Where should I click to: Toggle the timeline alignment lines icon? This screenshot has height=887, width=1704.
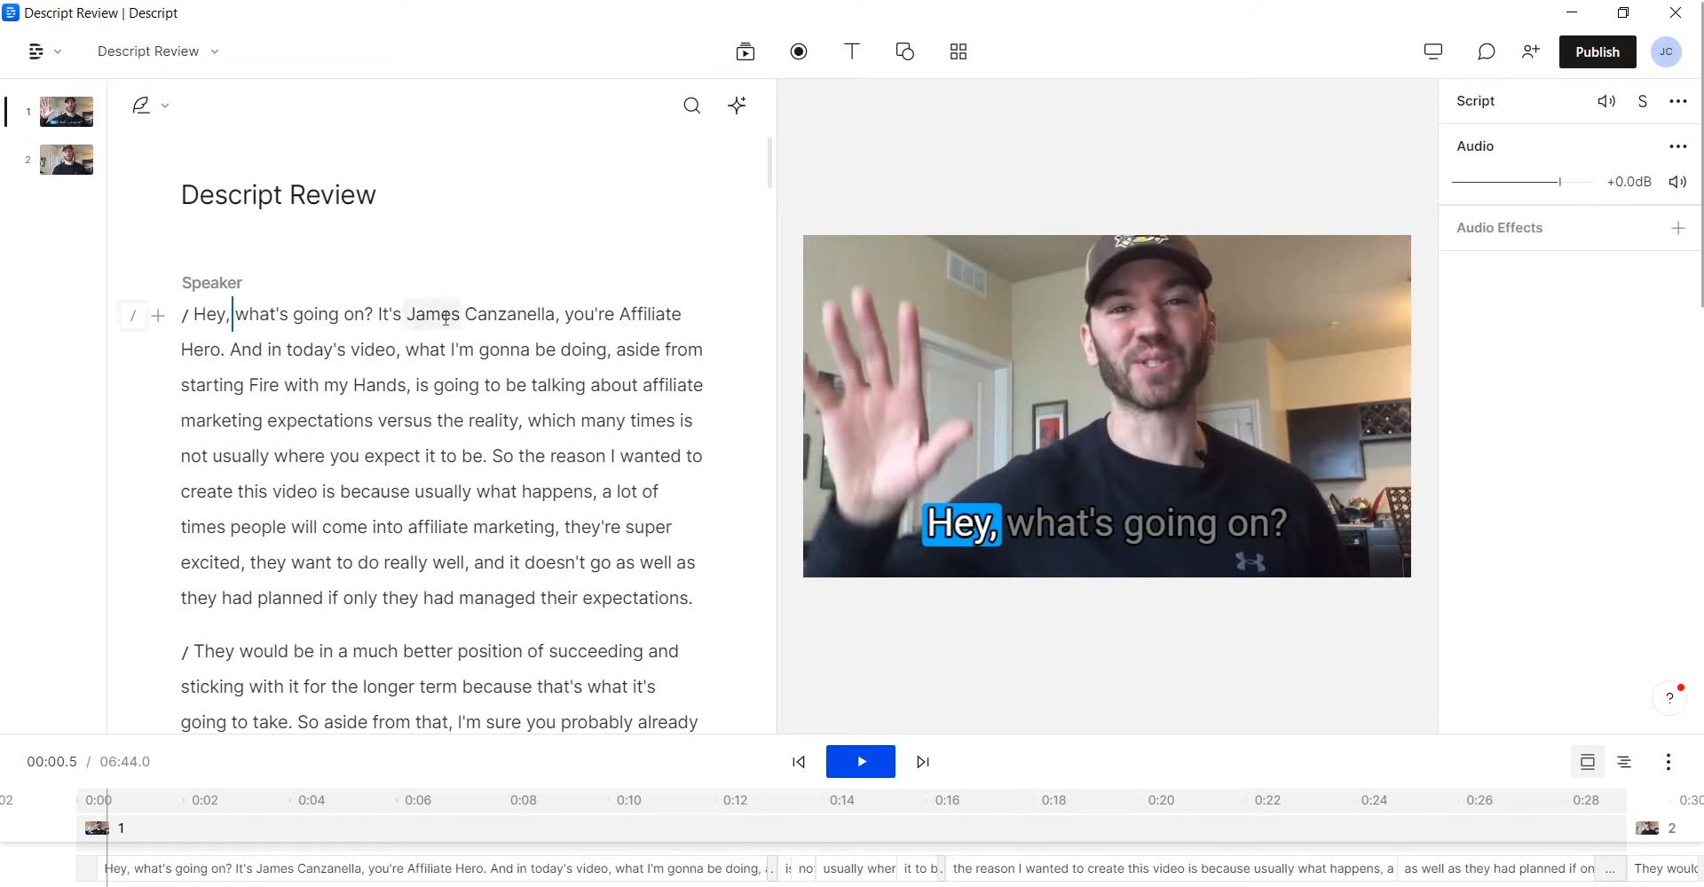pos(1624,762)
